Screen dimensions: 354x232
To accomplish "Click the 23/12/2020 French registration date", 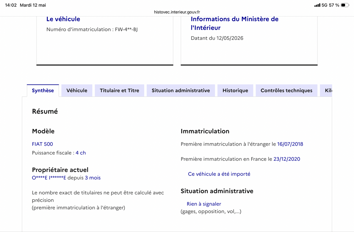I will (287, 159).
